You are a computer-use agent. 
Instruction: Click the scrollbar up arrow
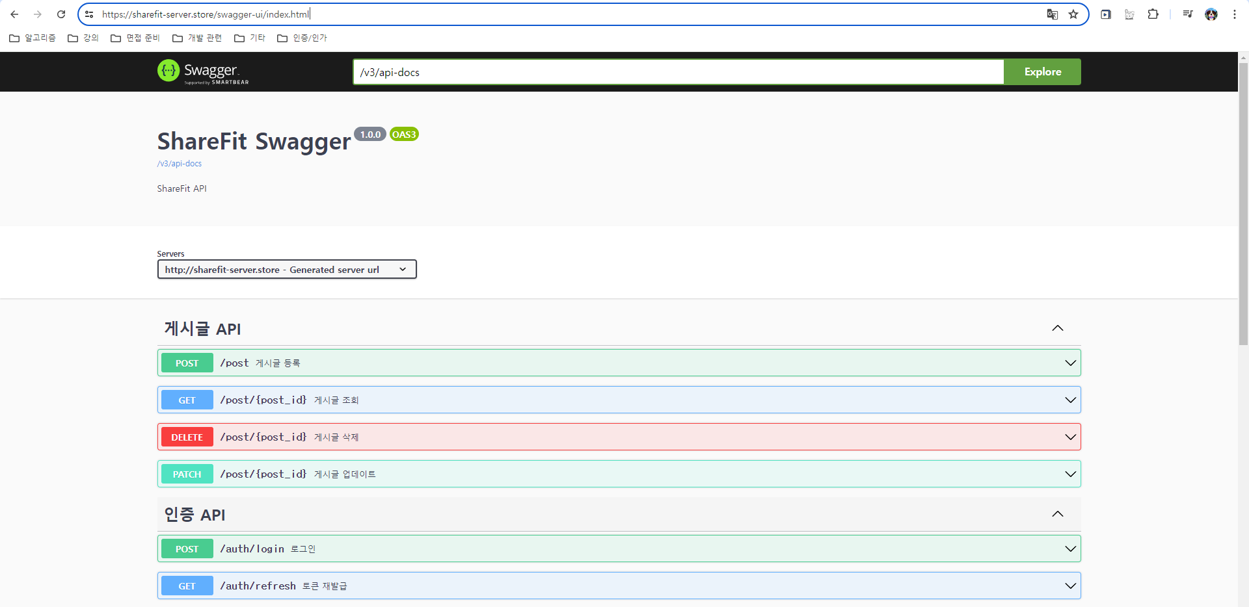1243,57
